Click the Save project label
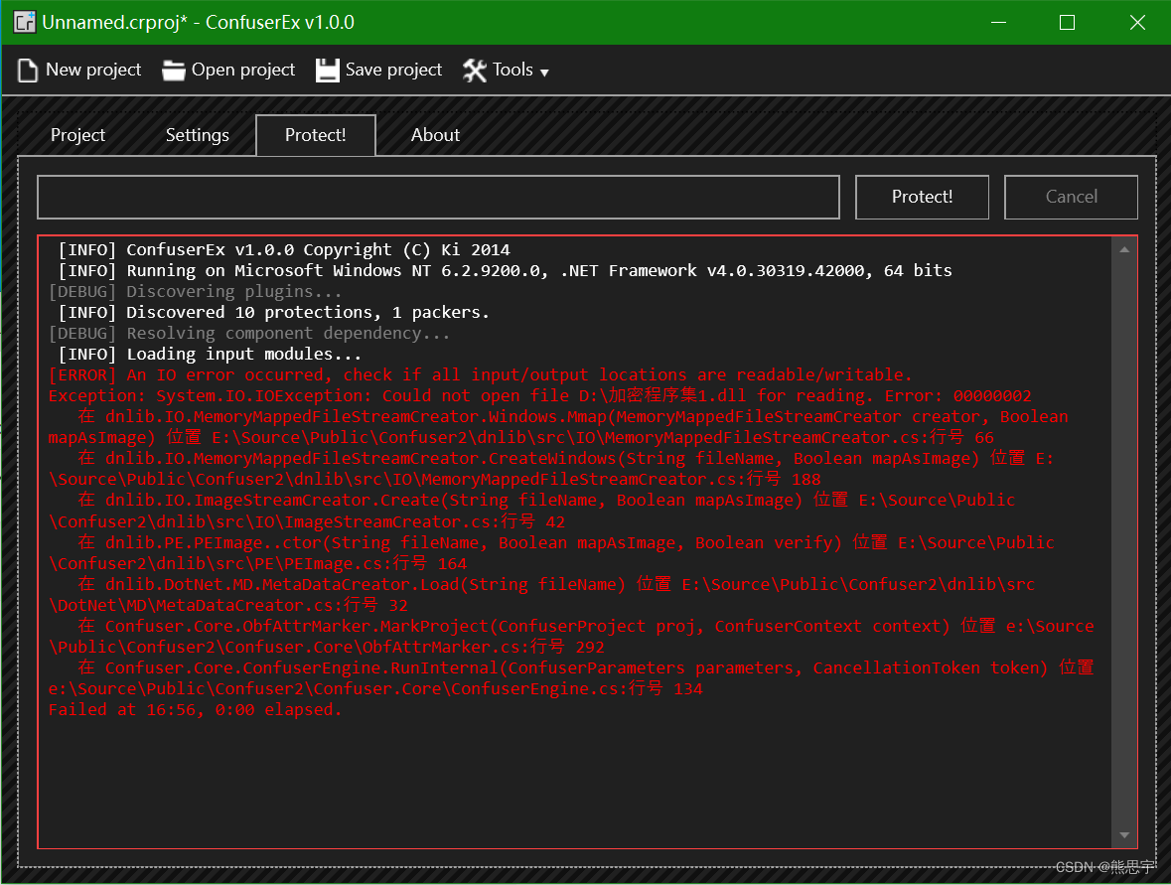1171x885 pixels. (x=393, y=70)
